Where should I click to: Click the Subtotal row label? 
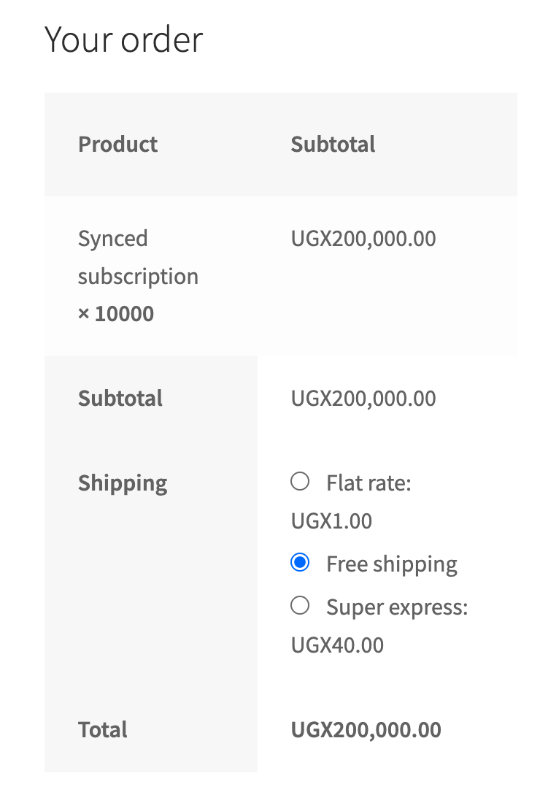point(120,398)
